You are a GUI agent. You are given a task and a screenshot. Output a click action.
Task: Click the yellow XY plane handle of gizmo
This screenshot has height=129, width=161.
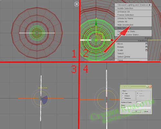point(100,36)
